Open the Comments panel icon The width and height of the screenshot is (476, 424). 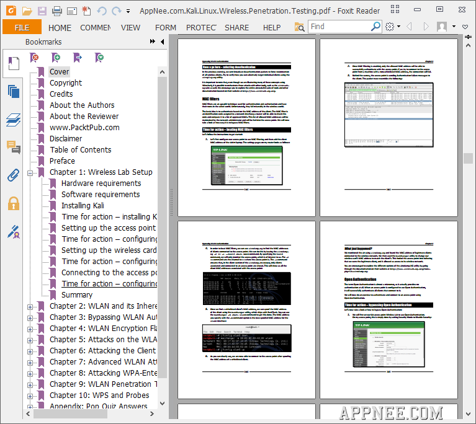(14, 148)
